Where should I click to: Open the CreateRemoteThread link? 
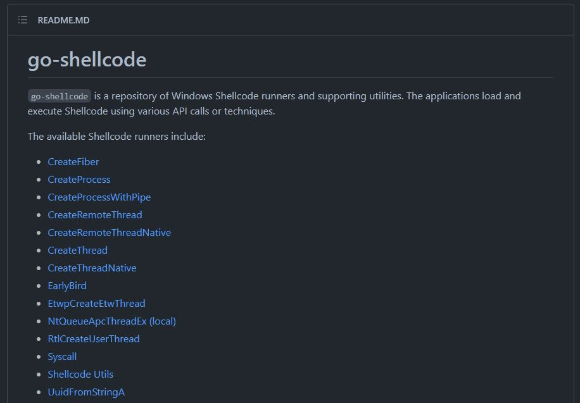pos(94,215)
